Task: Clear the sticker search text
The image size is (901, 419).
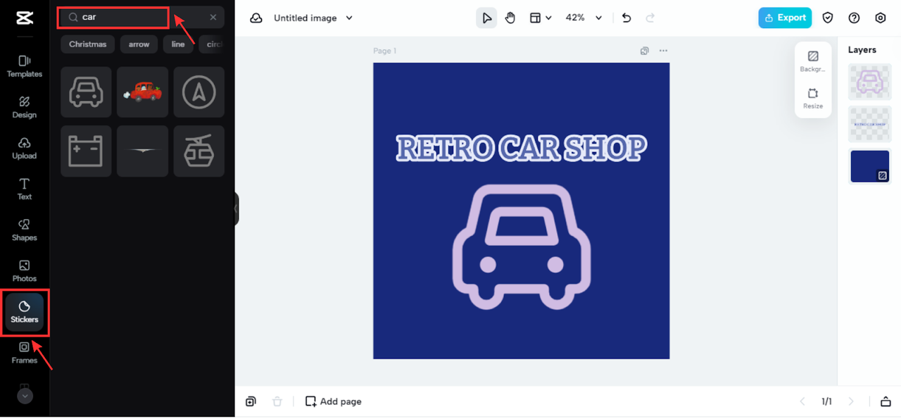Action: click(213, 17)
